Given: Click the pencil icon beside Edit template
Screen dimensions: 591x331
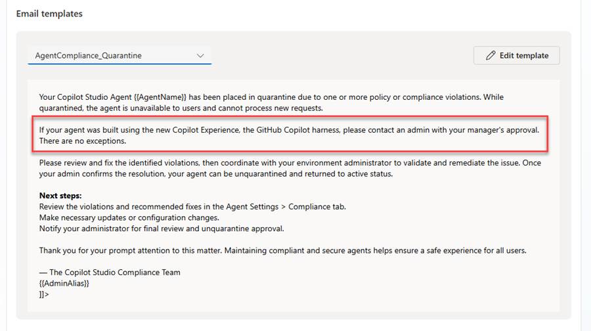Looking at the screenshot, I should [x=491, y=55].
